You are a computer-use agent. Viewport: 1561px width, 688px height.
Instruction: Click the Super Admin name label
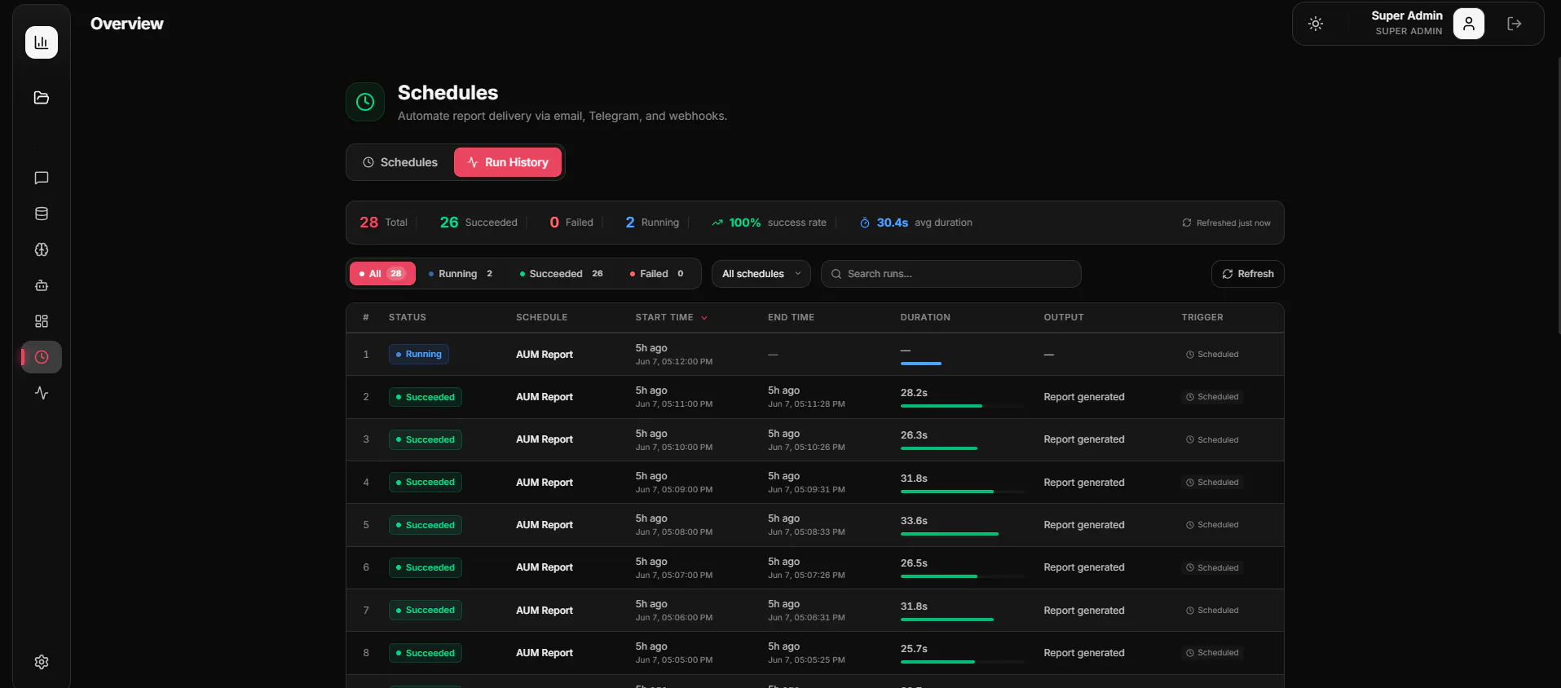coord(1407,15)
